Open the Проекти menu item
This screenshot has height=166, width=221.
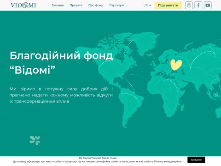click(76, 5)
